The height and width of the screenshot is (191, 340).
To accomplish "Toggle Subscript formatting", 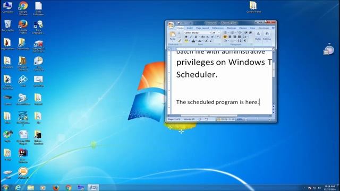I will [208, 37].
